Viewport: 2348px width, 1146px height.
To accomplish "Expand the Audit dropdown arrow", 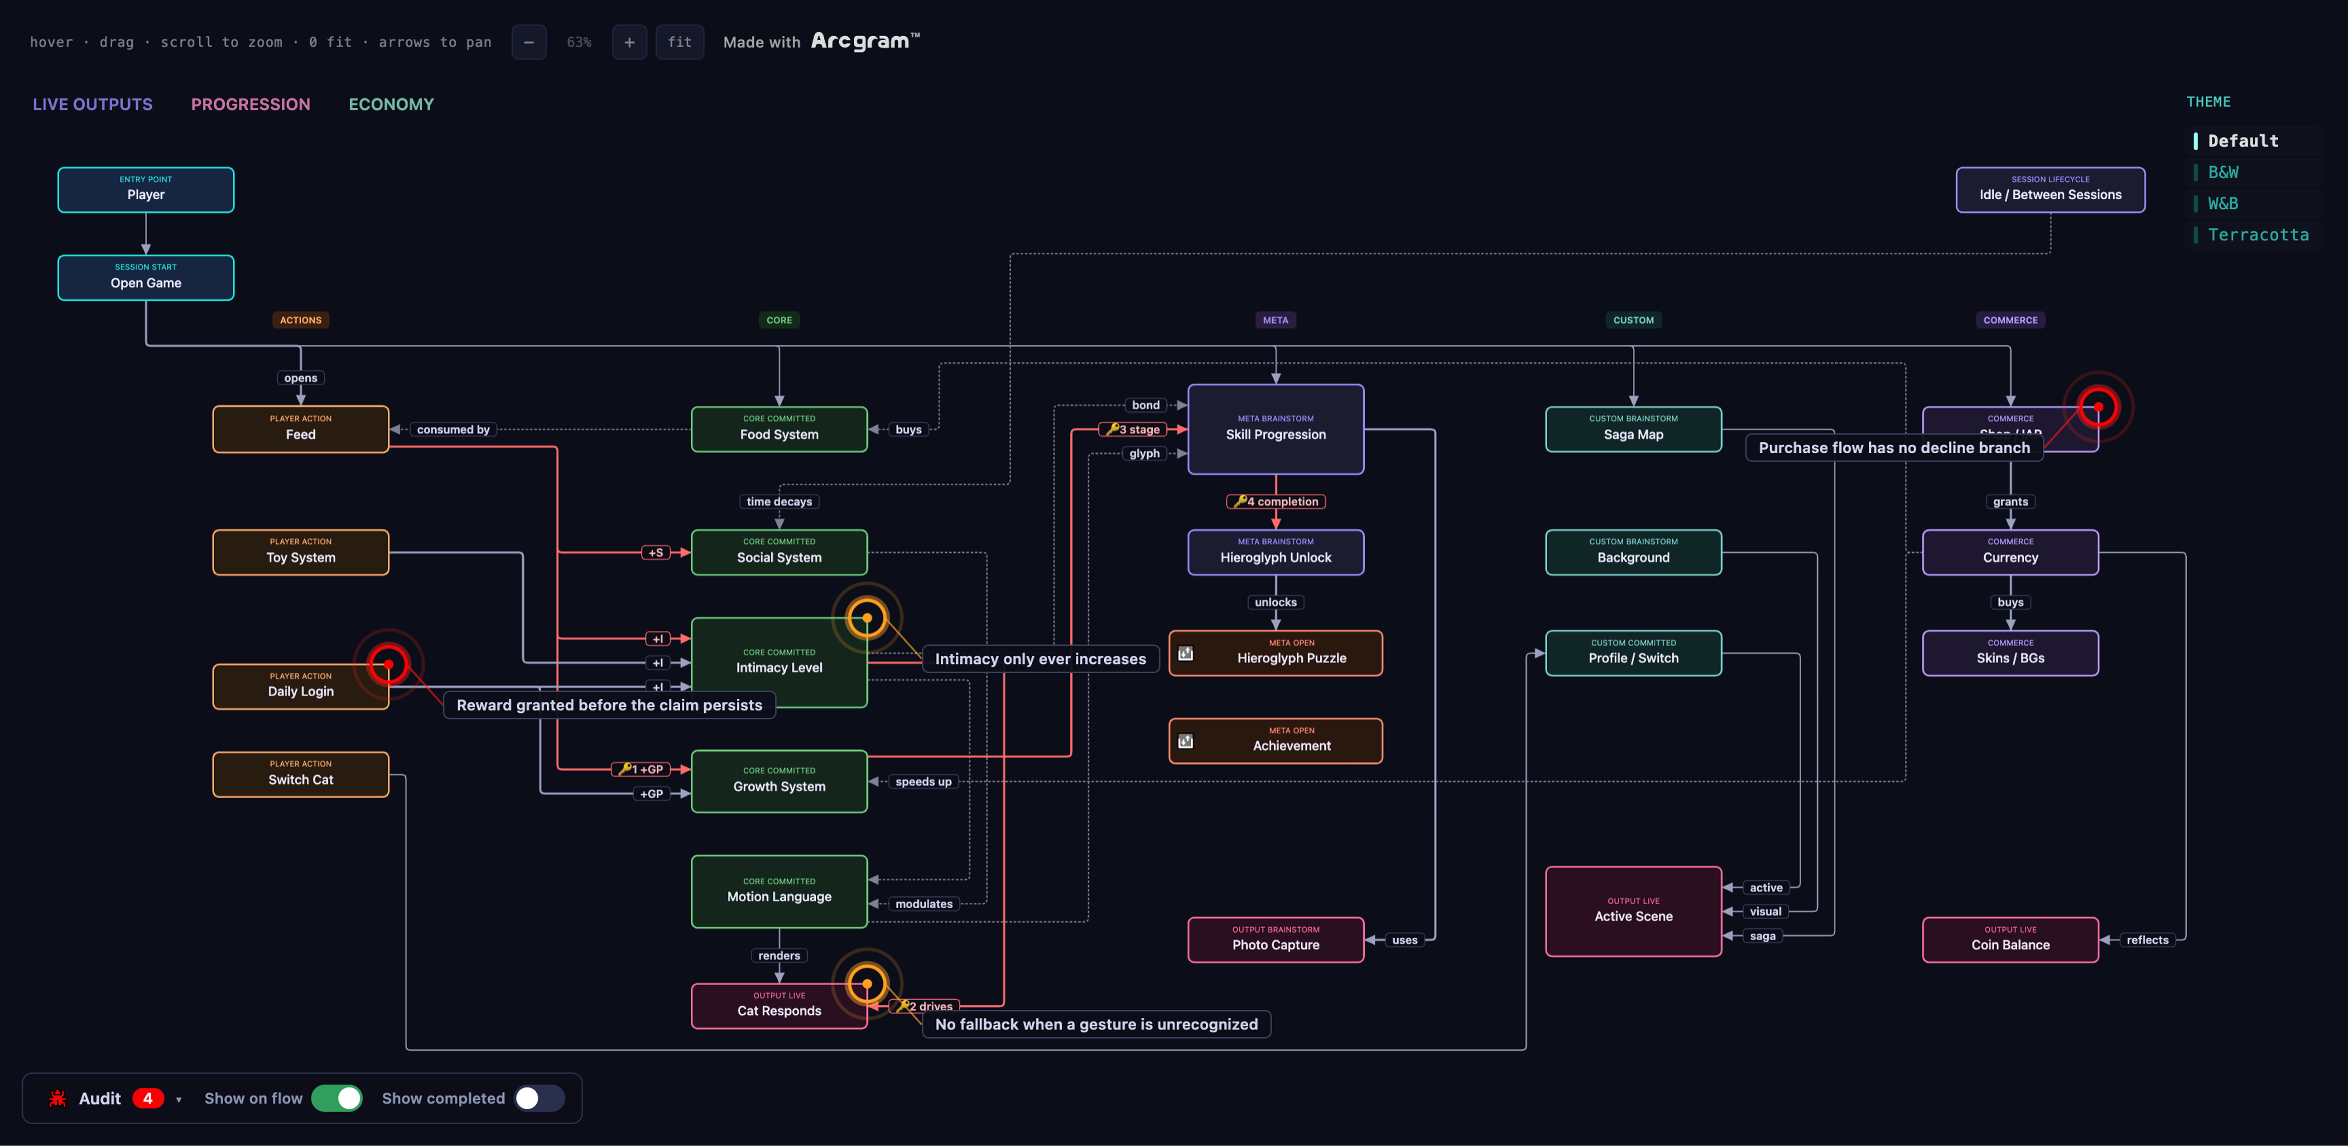I will 178,1099.
